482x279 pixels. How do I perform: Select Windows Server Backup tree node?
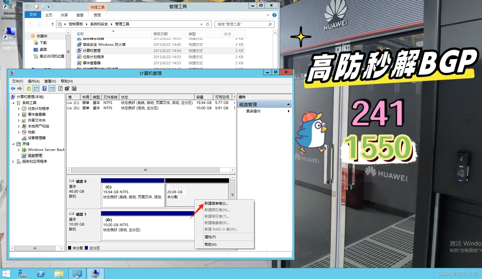point(46,150)
